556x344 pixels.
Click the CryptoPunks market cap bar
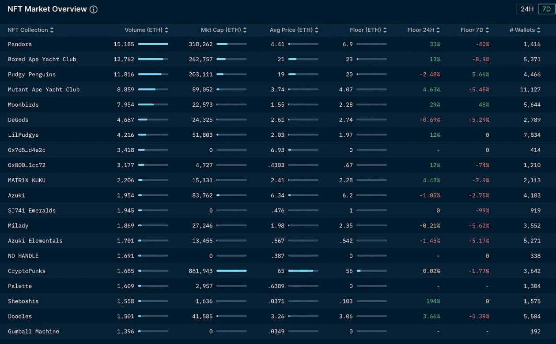tap(231, 271)
